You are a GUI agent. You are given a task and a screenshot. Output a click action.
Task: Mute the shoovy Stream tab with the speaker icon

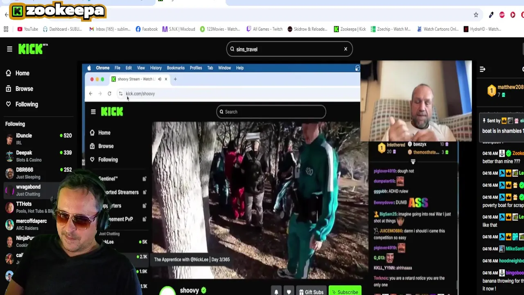click(160, 79)
